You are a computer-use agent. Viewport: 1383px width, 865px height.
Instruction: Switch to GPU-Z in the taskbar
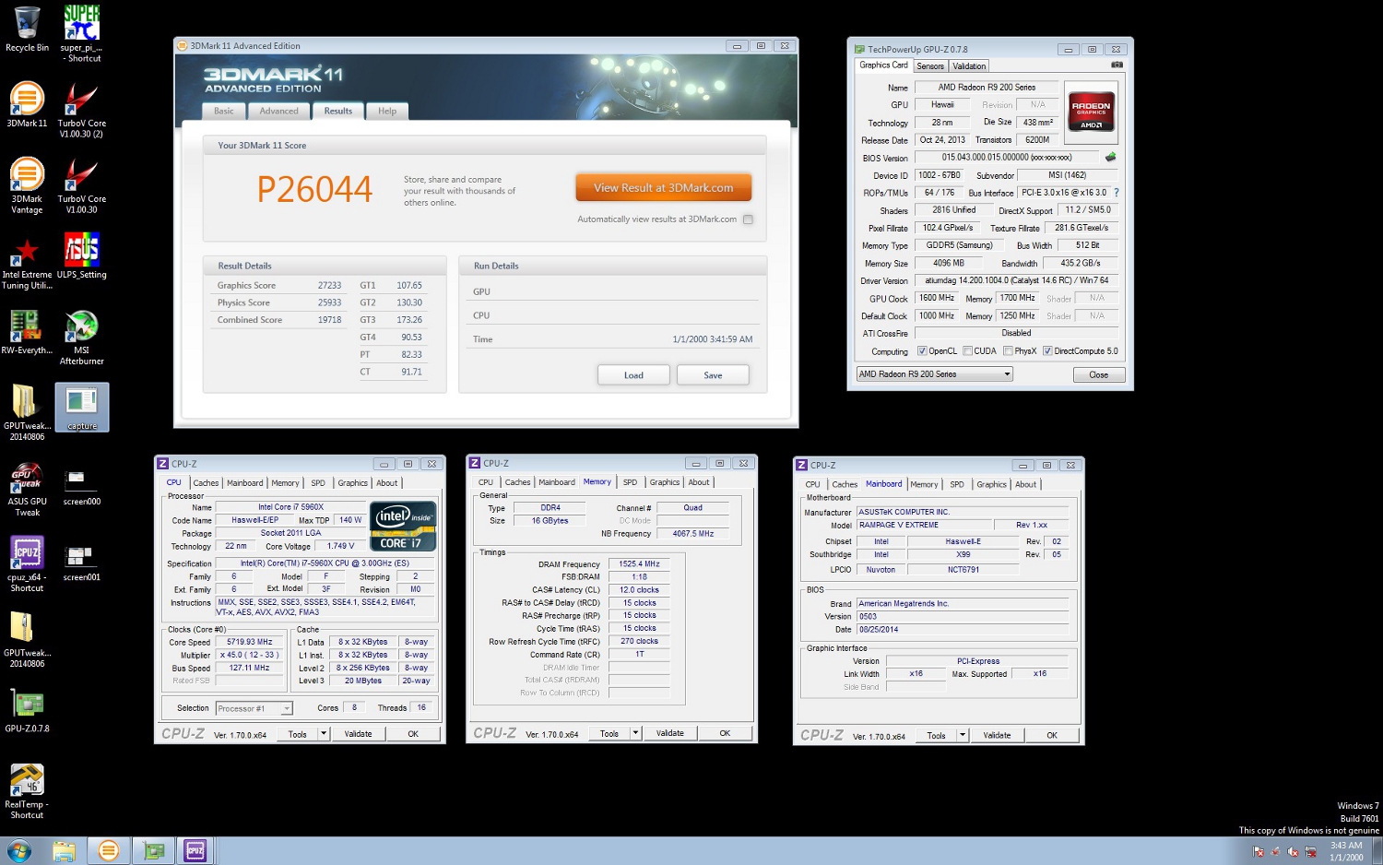pyautogui.click(x=153, y=850)
